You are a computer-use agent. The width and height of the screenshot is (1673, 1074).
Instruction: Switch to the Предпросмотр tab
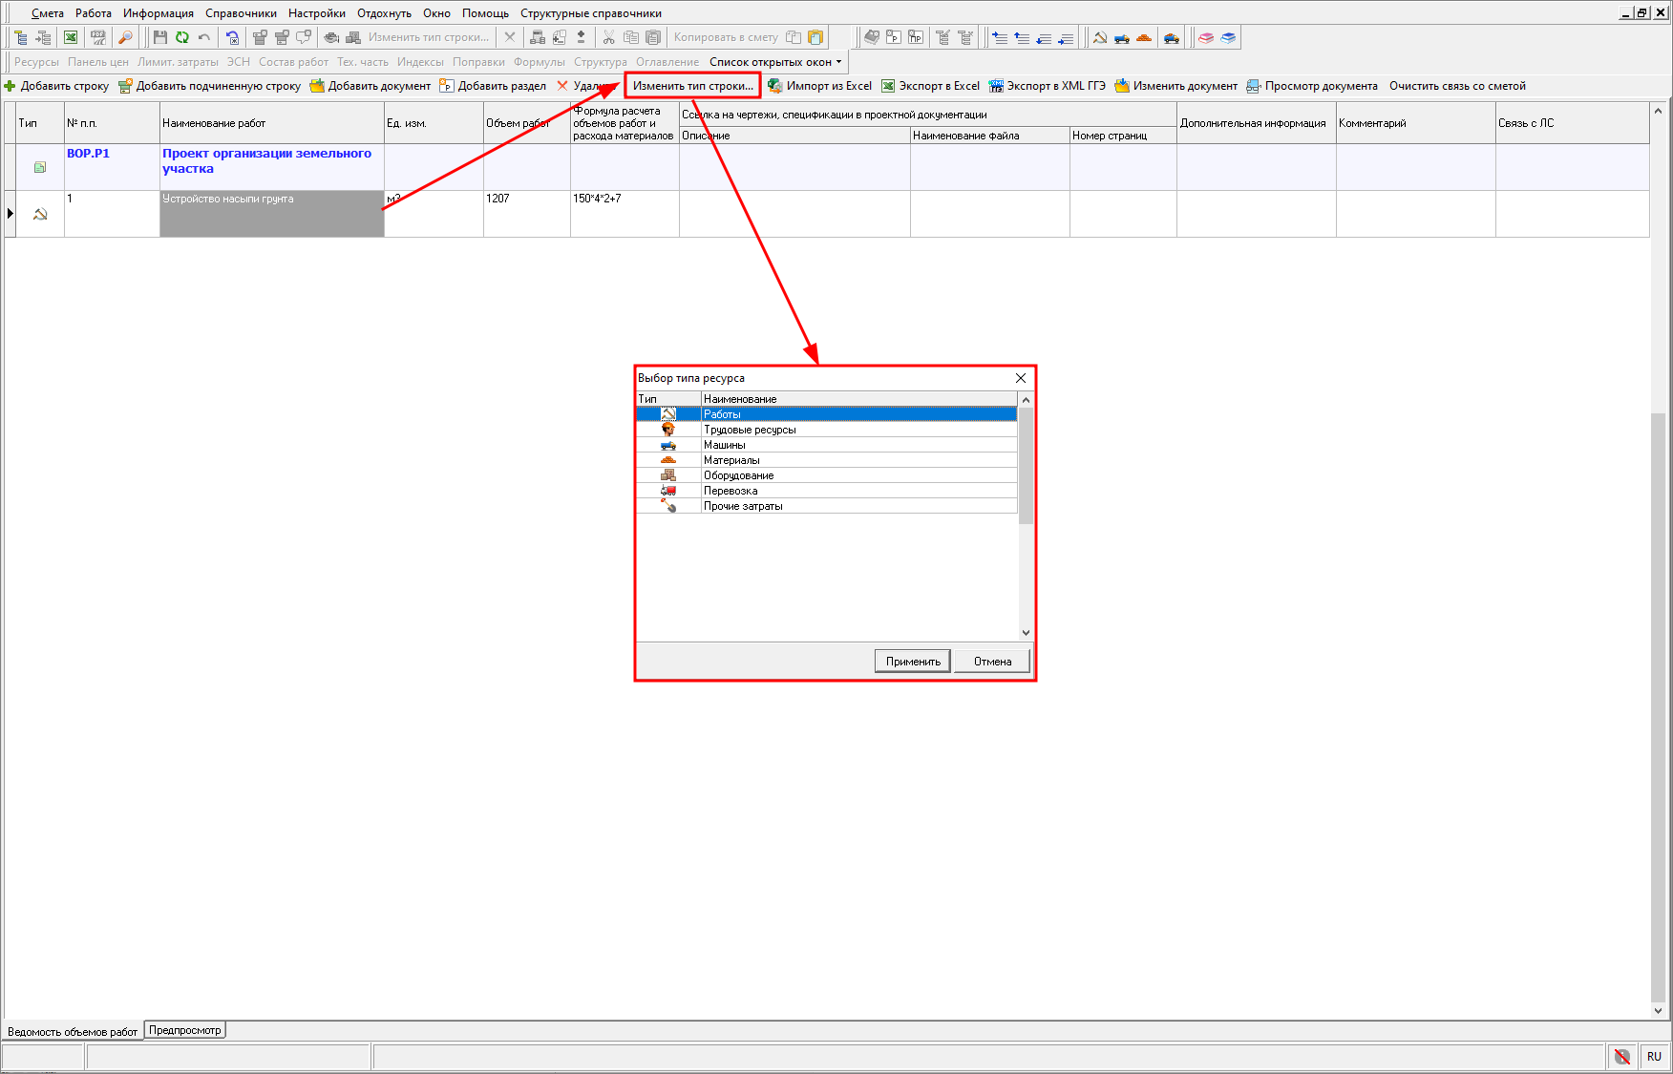(184, 1030)
